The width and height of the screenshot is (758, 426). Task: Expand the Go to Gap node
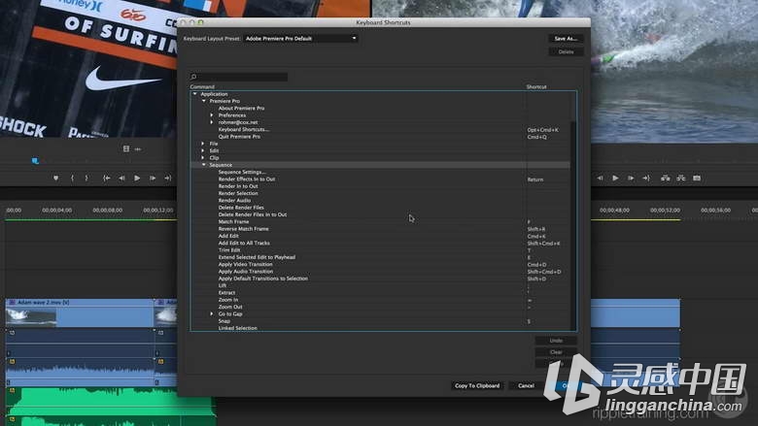tap(212, 314)
